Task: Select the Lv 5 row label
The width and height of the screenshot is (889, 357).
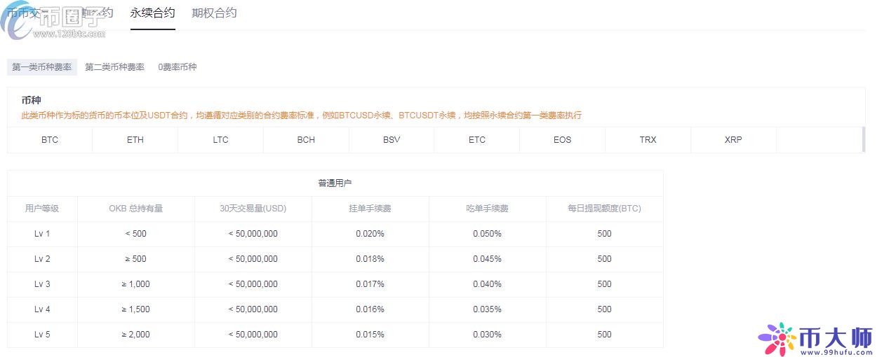Action: 42,335
